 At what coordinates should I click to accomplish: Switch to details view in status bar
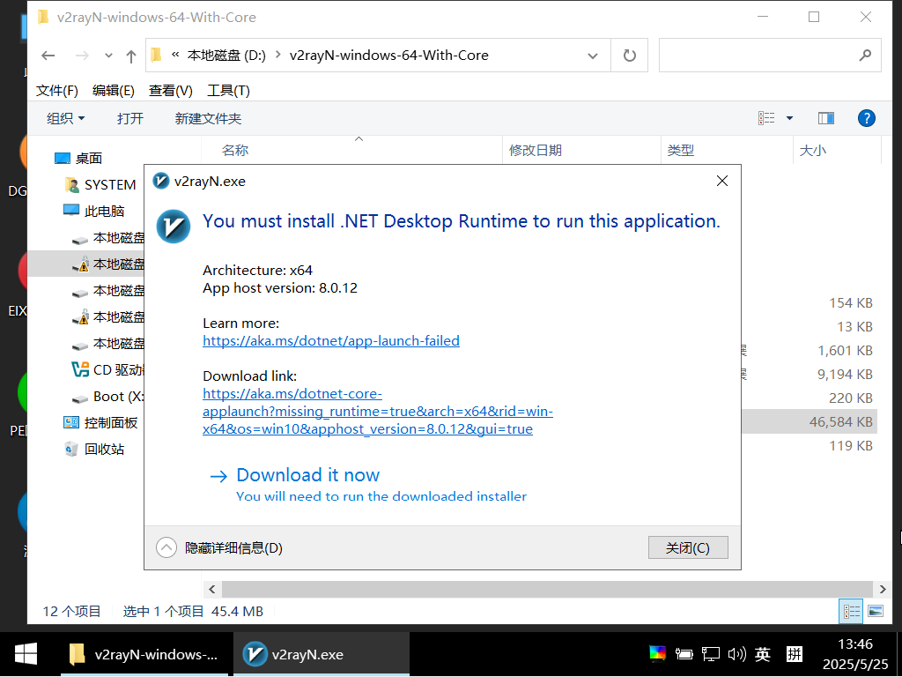pyautogui.click(x=851, y=611)
